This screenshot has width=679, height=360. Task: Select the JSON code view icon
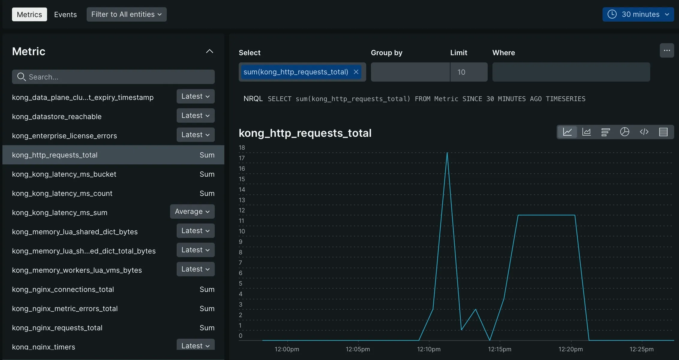pos(644,132)
